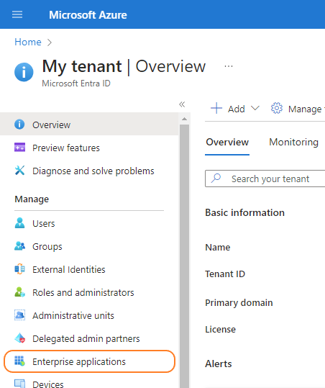The width and height of the screenshot is (325, 388).
Task: Click the breadcrumb chevron after Home
Action: pos(50,42)
